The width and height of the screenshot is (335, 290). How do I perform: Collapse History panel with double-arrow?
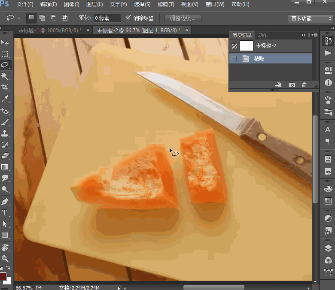tap(304, 35)
